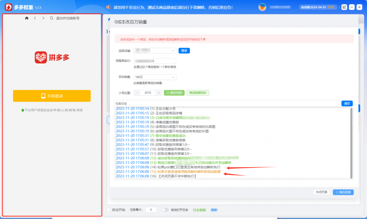367x219 pixels.
Task: Go back with the left arrow icon
Action: 35,18
